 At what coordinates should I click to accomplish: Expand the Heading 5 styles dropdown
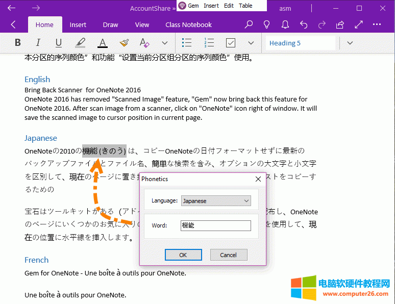(x=350, y=43)
